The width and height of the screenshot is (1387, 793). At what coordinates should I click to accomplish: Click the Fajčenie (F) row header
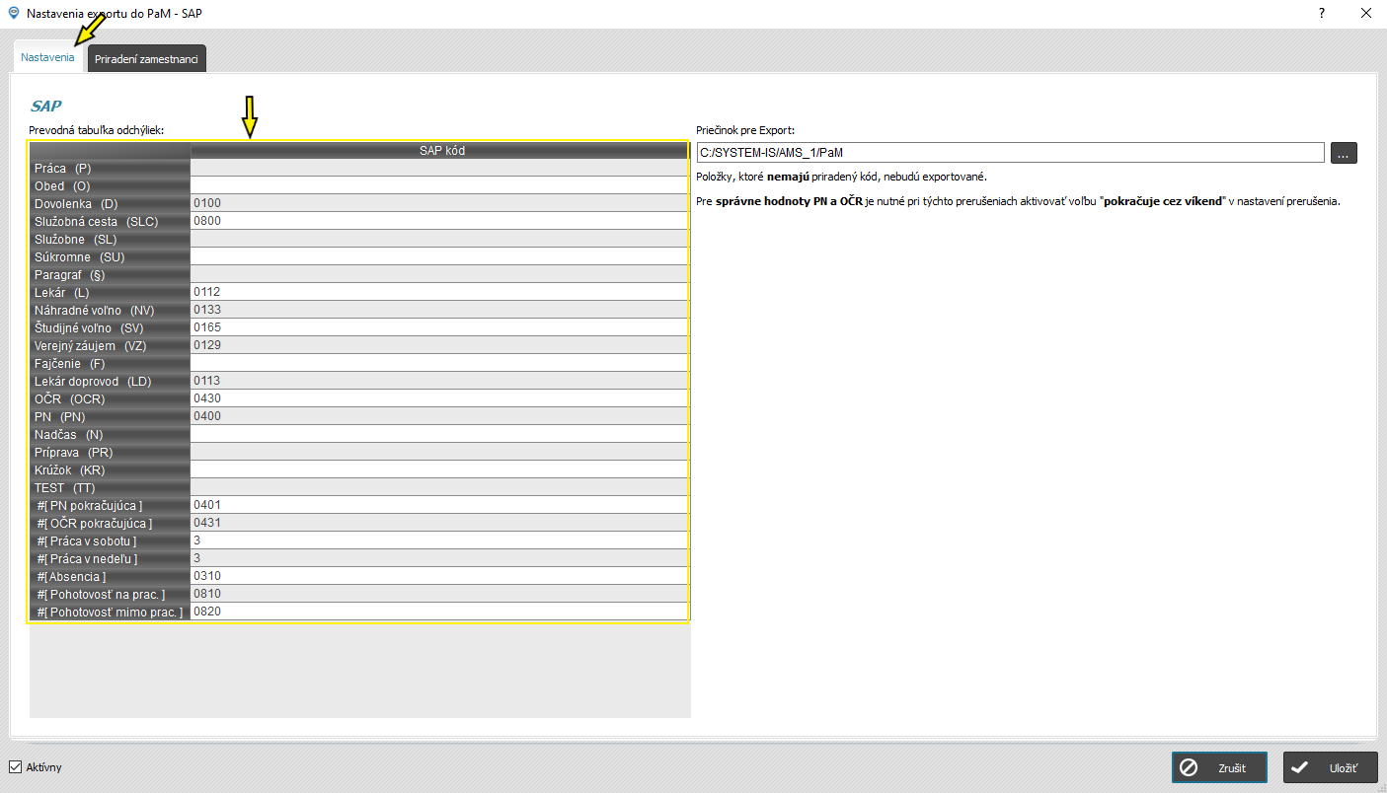110,363
